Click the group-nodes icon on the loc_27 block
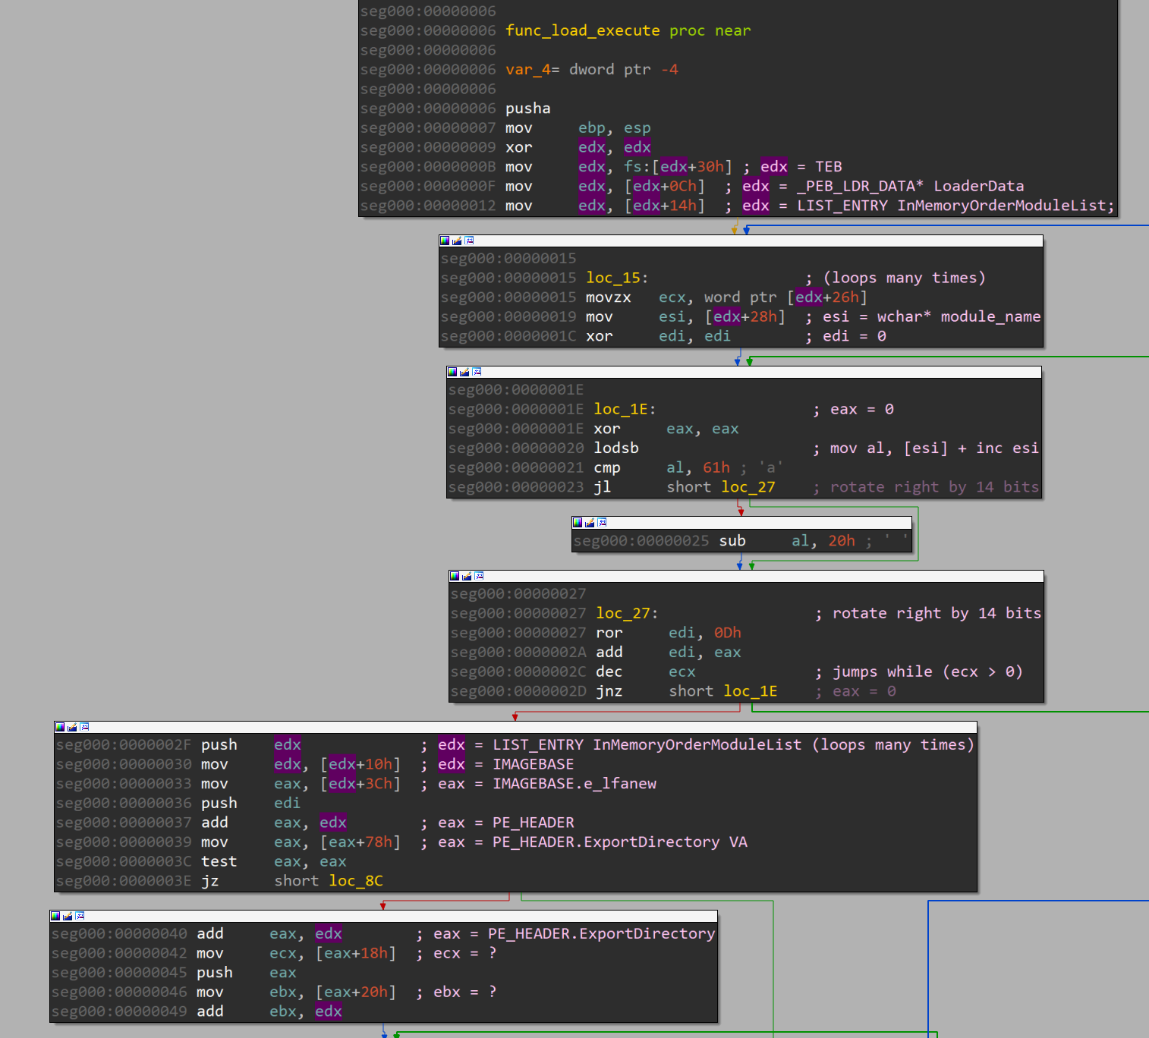 point(479,576)
